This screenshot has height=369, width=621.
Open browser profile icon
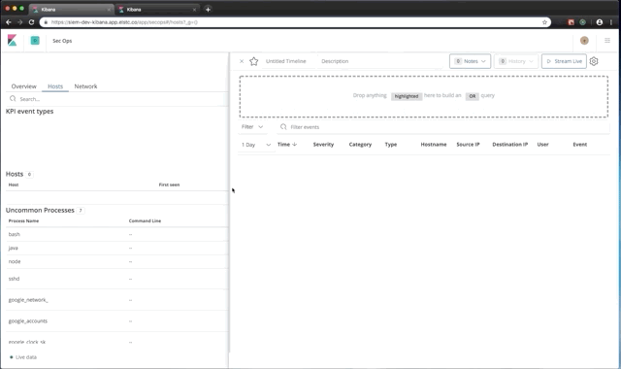tap(600, 22)
